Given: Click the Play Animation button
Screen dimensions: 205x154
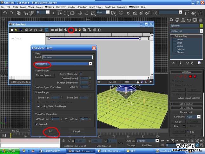Looking at the screenshot, I should point(172,141).
